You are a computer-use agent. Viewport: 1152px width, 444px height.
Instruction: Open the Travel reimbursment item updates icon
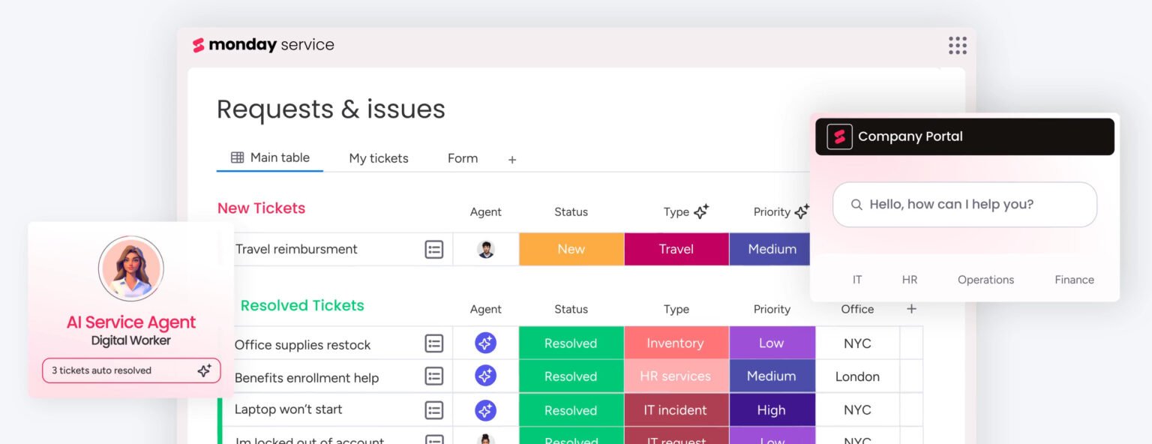(434, 249)
